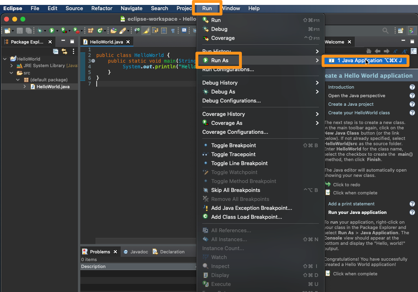Click the Eclipse menu in the macOS menu bar
The width and height of the screenshot is (418, 292).
coord(13,8)
